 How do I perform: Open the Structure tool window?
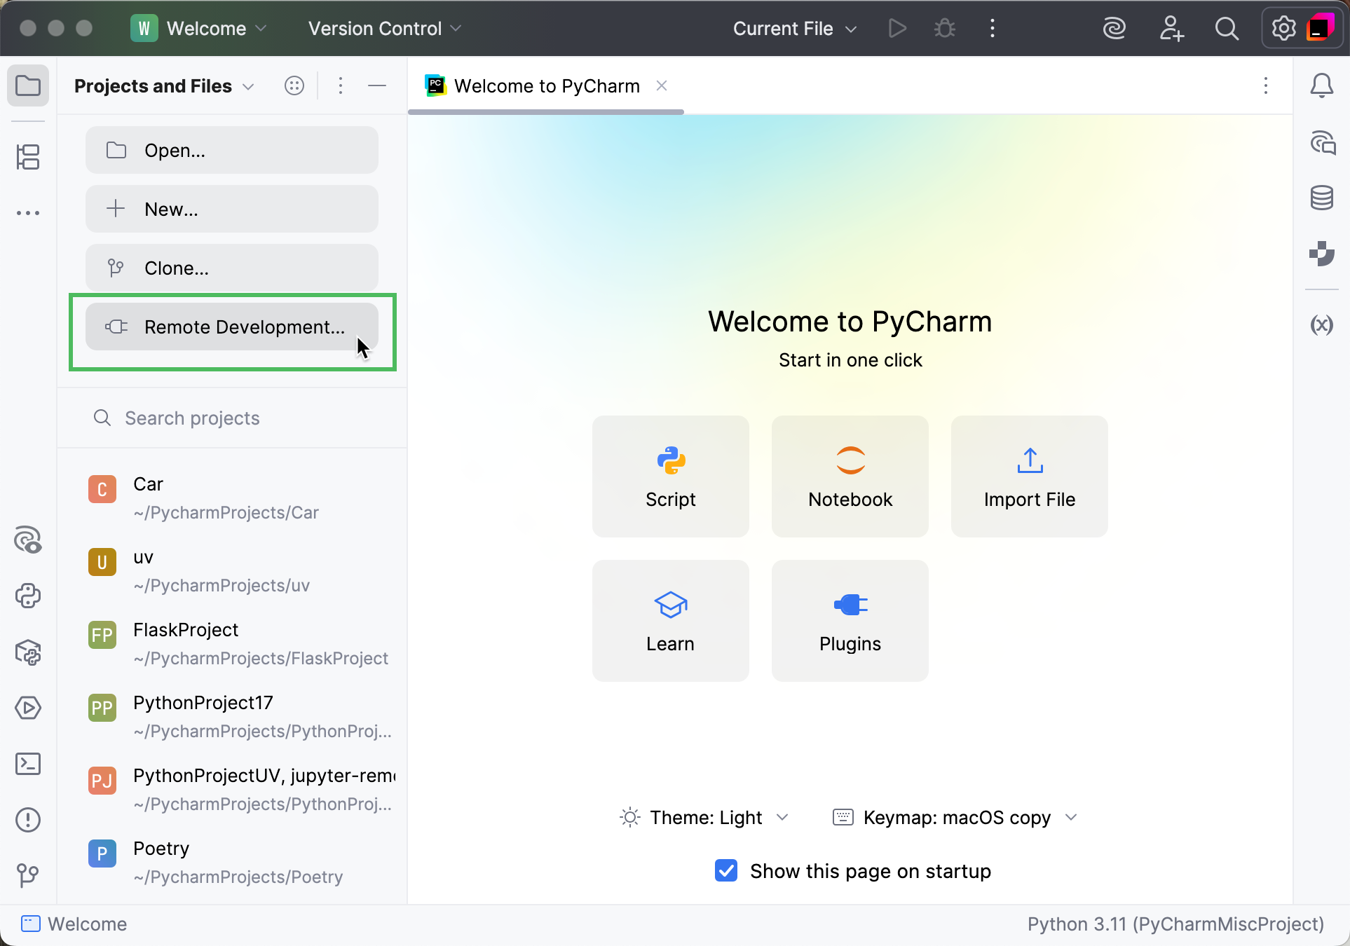(x=28, y=157)
